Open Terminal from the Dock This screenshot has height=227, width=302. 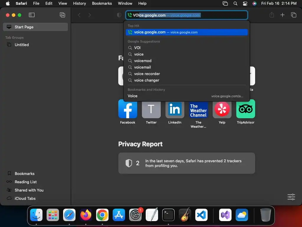click(x=168, y=215)
